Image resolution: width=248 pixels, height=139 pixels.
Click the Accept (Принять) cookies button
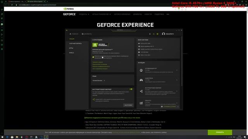tap(220, 132)
